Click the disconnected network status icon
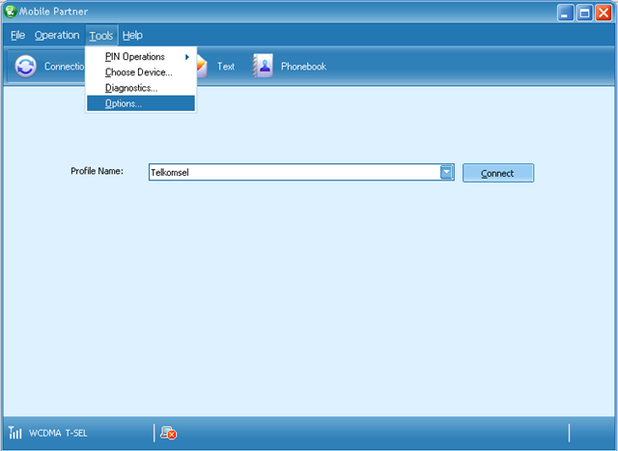Viewport: 618px width, 451px height. (168, 433)
